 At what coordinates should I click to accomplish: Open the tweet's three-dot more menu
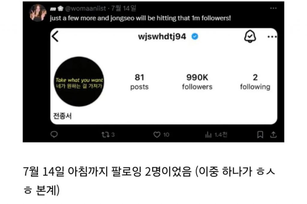coord(273,8)
